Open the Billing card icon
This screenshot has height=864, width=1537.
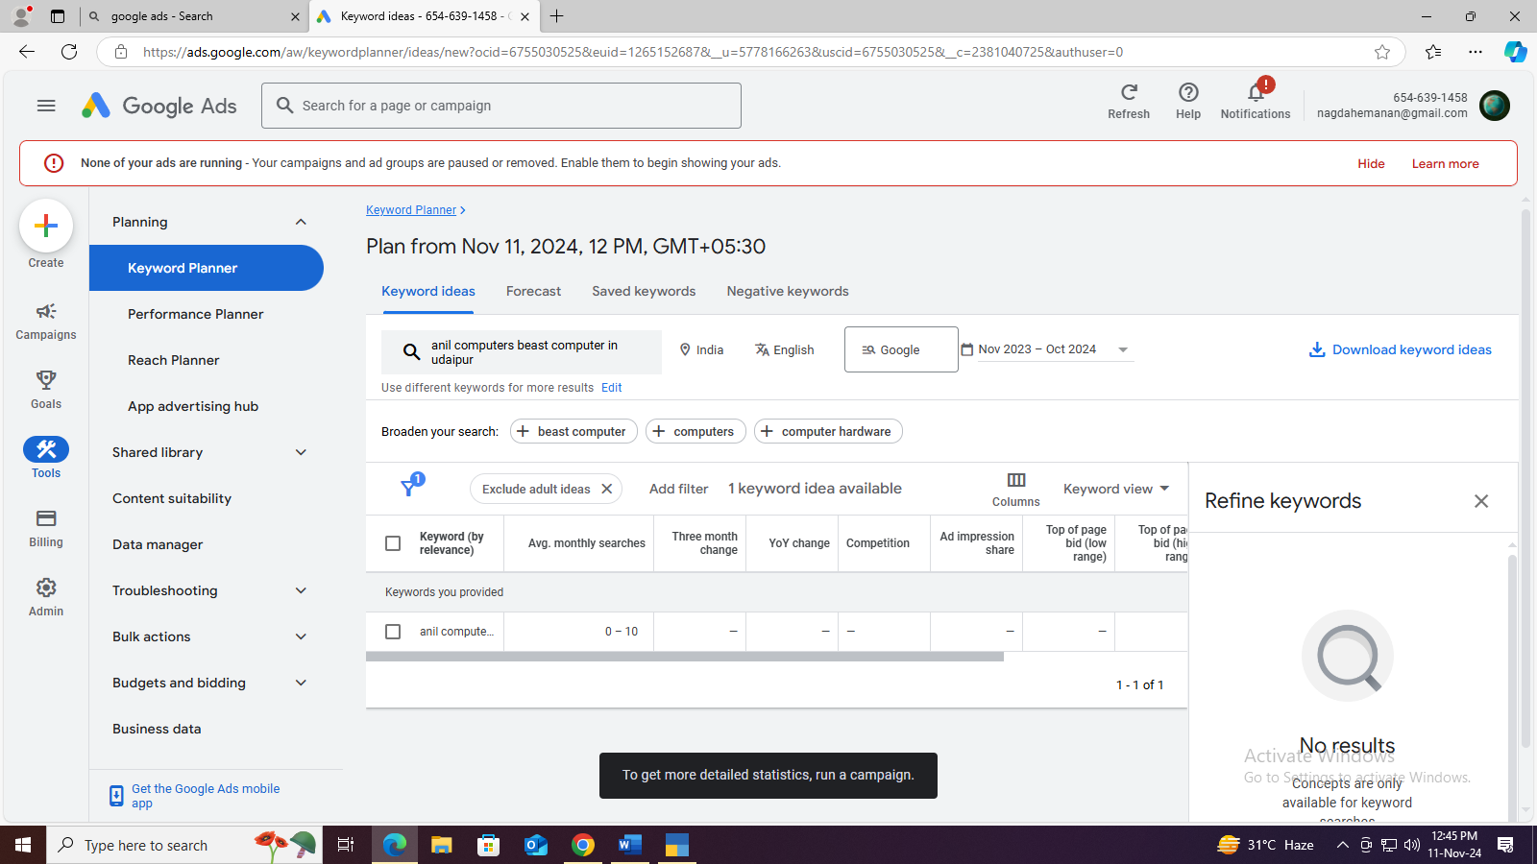pyautogui.click(x=45, y=519)
